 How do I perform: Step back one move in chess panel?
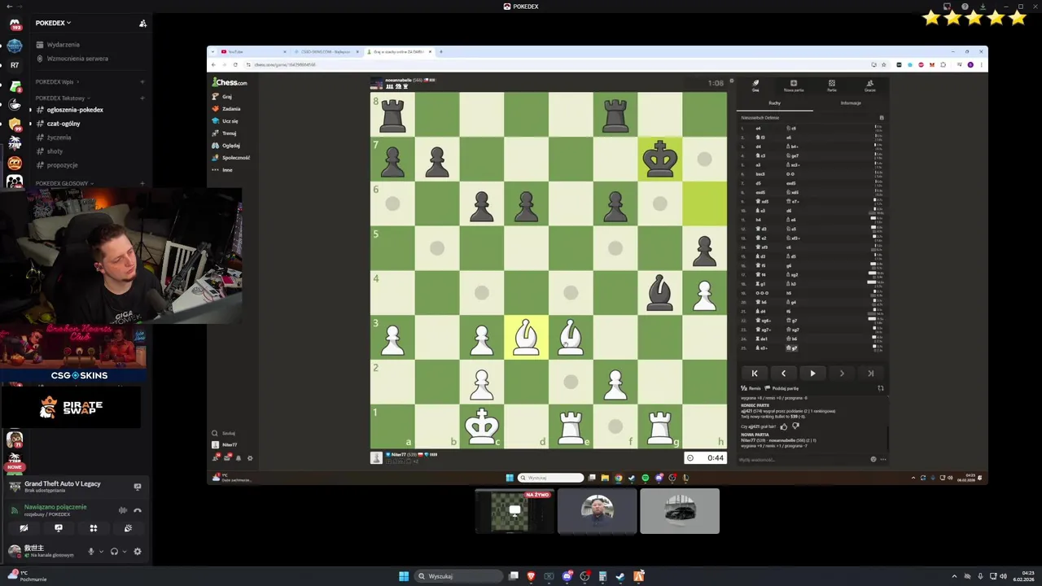point(783,373)
